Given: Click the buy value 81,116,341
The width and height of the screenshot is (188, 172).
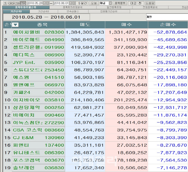Looking at the screenshot, I should tap(132, 62).
